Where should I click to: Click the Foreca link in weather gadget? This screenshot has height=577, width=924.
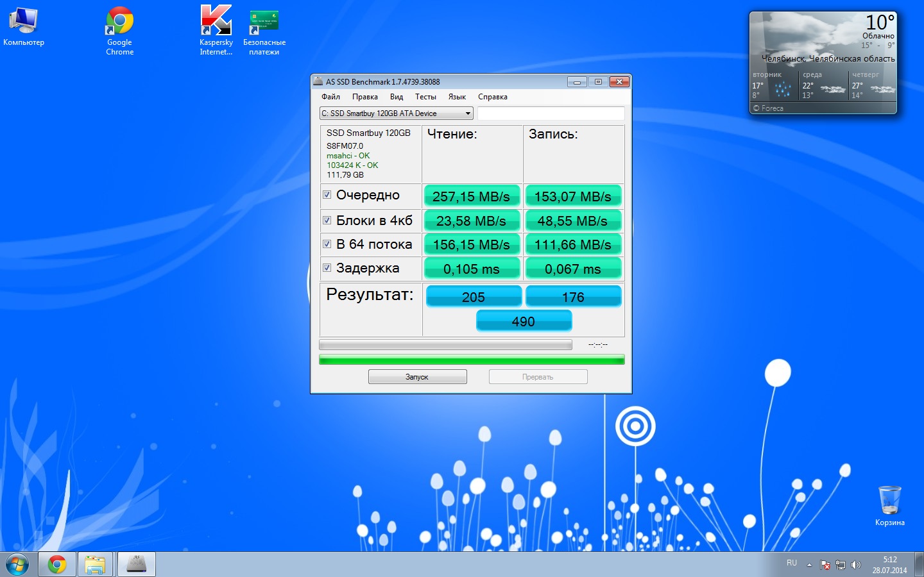pyautogui.click(x=769, y=108)
